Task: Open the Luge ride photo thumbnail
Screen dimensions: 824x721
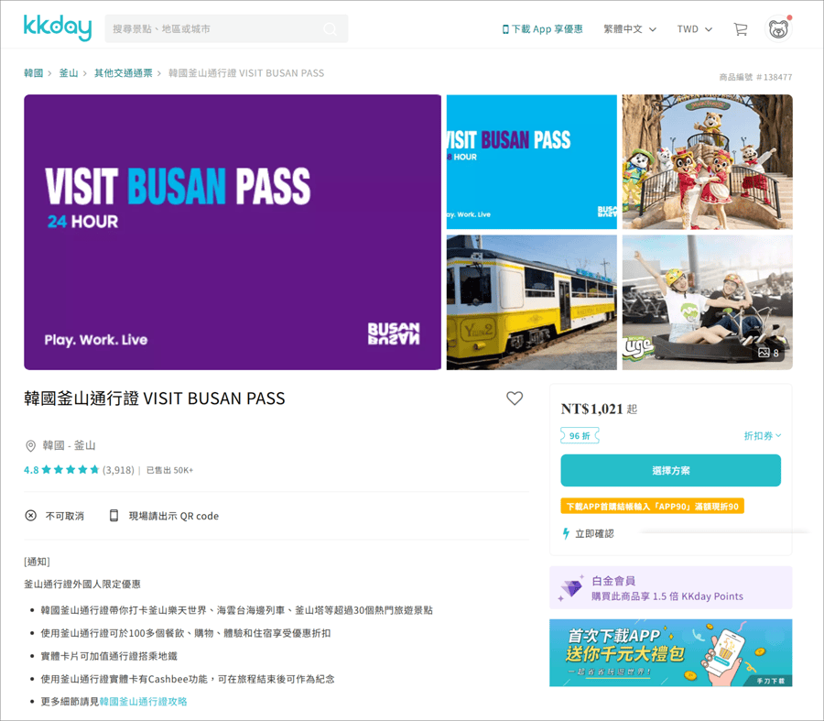Action: click(x=708, y=302)
